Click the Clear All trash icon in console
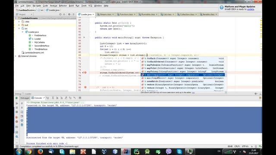The image size is (276, 155). [22, 125]
